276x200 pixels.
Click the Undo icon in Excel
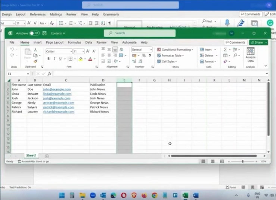pyautogui.click(x=12, y=49)
